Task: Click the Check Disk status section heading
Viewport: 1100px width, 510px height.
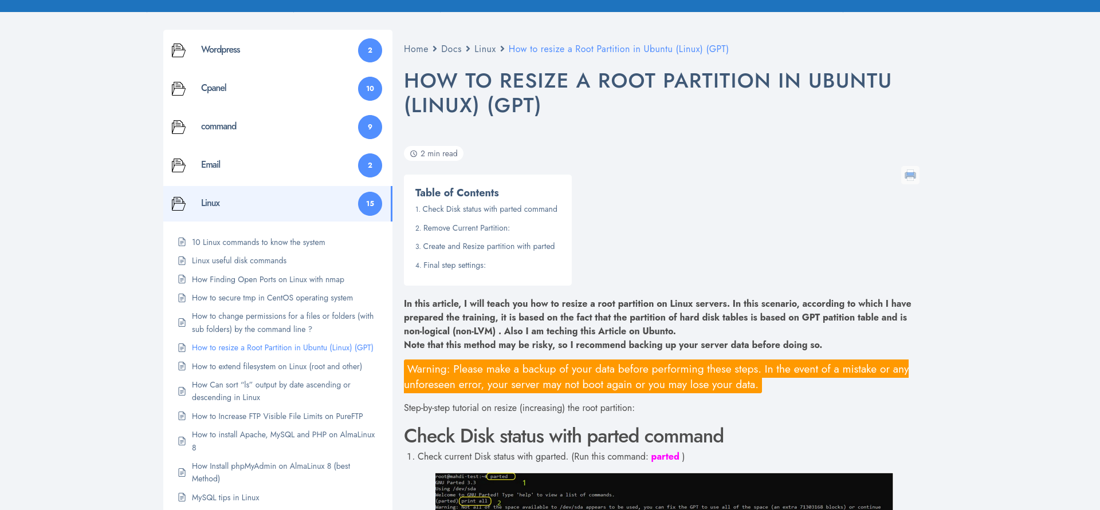Action: click(564, 436)
